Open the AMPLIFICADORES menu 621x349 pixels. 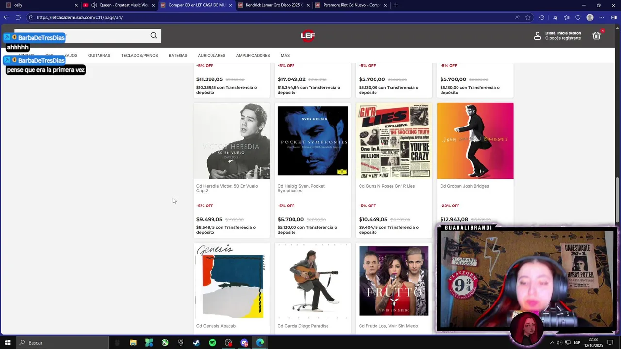253,56
